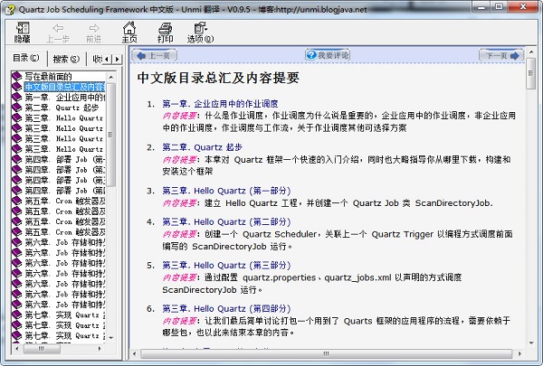Select tree item 中文版目录总汇及内容
This screenshot has height=366, width=543.
[x=65, y=87]
